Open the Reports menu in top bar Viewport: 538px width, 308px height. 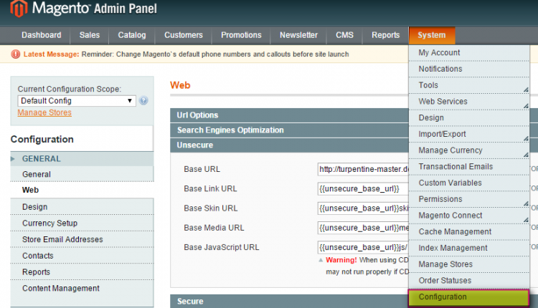[386, 35]
